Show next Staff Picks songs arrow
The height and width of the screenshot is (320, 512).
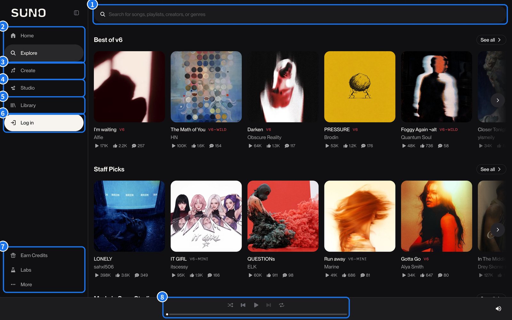pyautogui.click(x=498, y=229)
